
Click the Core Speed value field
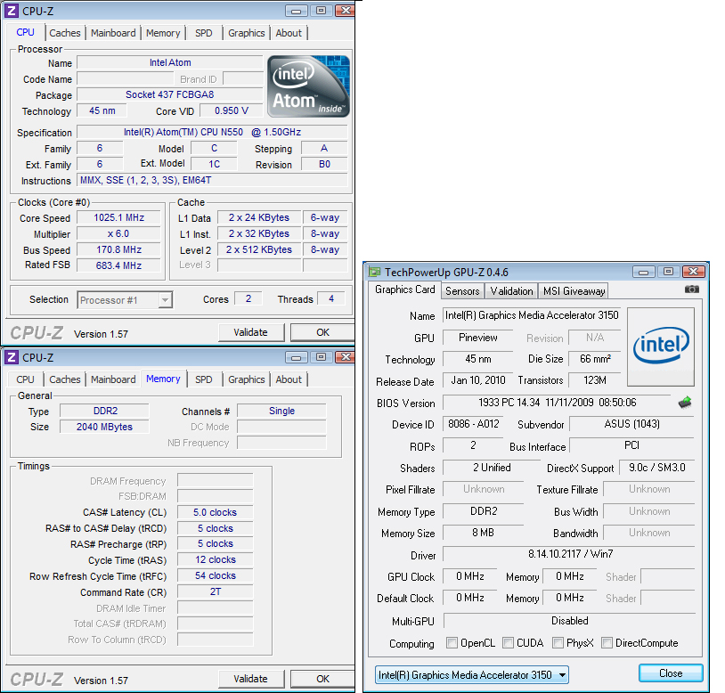(x=118, y=217)
